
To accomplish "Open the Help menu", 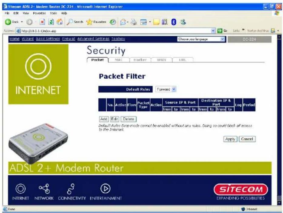I will [x=64, y=13].
